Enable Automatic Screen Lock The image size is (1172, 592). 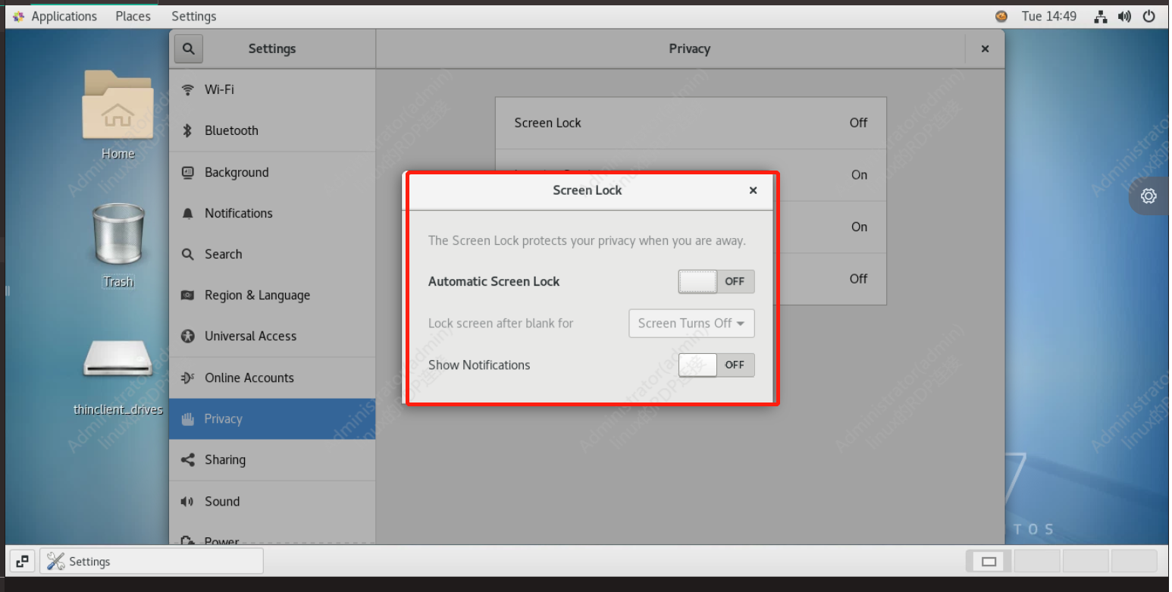click(716, 281)
